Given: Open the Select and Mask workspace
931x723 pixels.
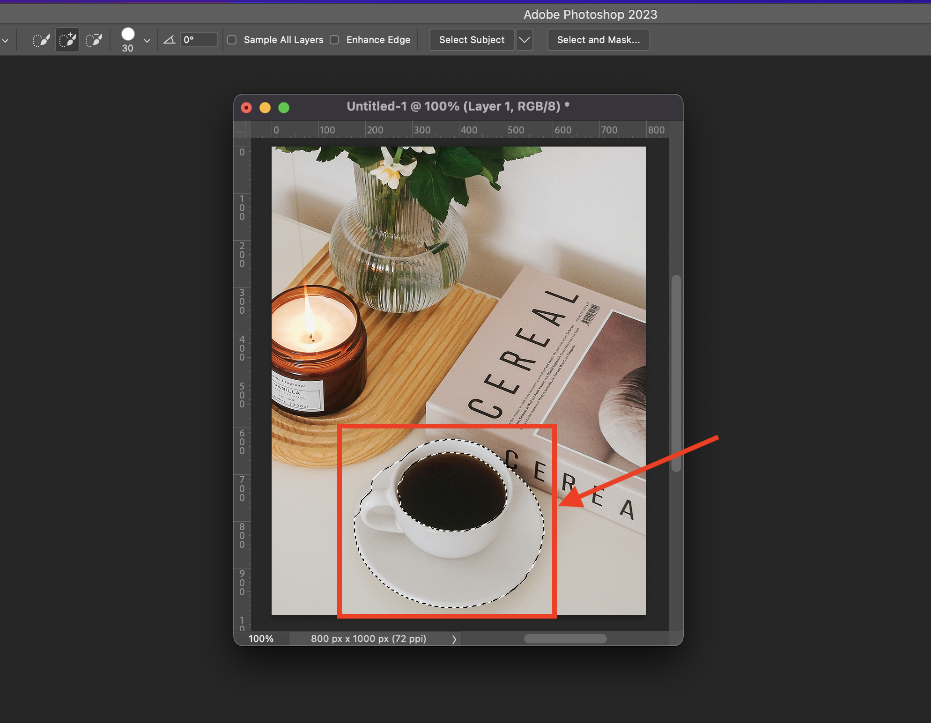Looking at the screenshot, I should [x=598, y=40].
